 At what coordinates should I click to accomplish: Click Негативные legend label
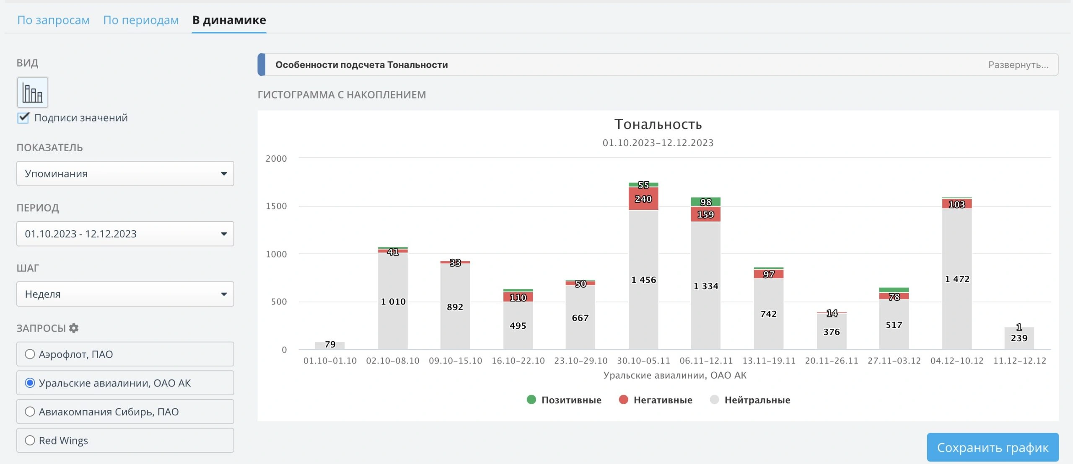663,400
